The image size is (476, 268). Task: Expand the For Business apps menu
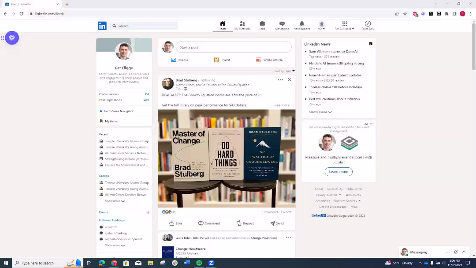[344, 26]
